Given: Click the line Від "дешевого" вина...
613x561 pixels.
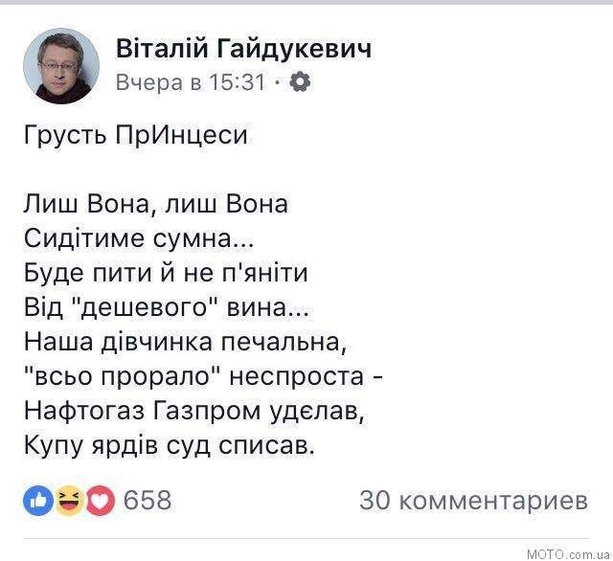Looking at the screenshot, I should 167,307.
